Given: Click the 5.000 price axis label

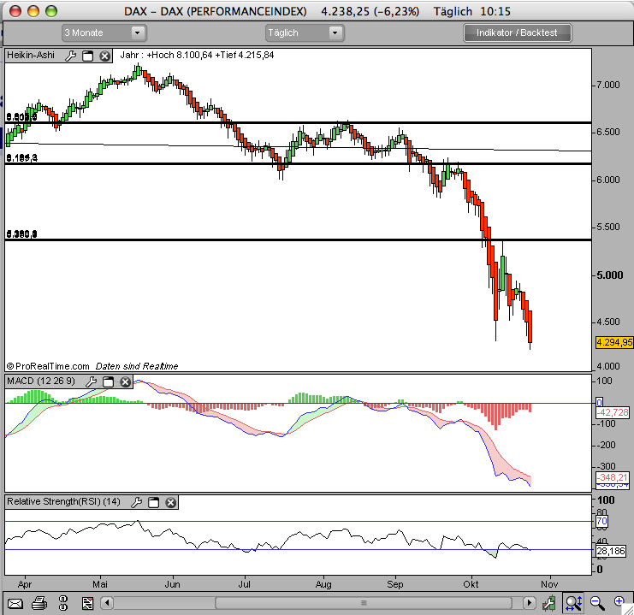Looking at the screenshot, I should click(609, 275).
